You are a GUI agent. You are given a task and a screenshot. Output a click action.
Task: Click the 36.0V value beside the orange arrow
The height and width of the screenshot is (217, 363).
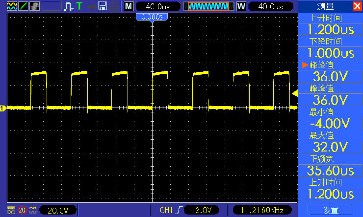330,77
